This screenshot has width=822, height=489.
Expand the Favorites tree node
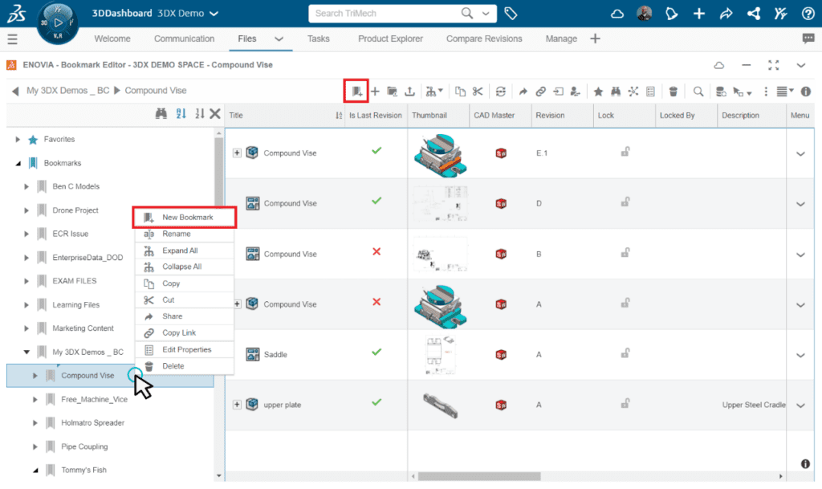tap(18, 140)
